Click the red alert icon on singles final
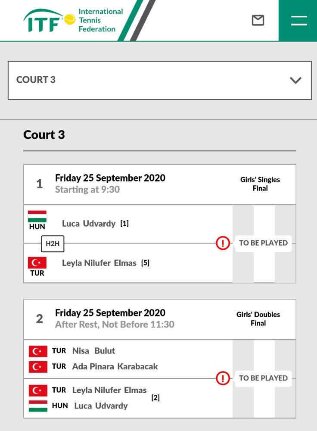The width and height of the screenshot is (317, 431). [223, 243]
